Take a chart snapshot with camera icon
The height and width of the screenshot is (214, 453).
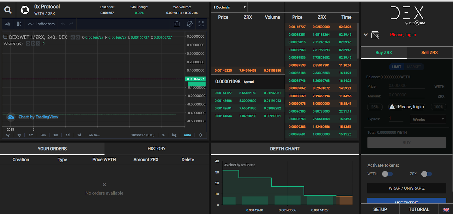[x=177, y=24]
